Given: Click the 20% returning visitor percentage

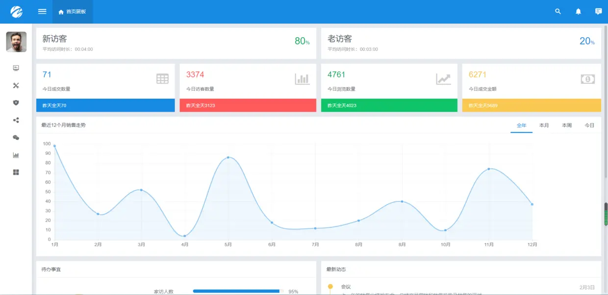Looking at the screenshot, I should coord(587,41).
